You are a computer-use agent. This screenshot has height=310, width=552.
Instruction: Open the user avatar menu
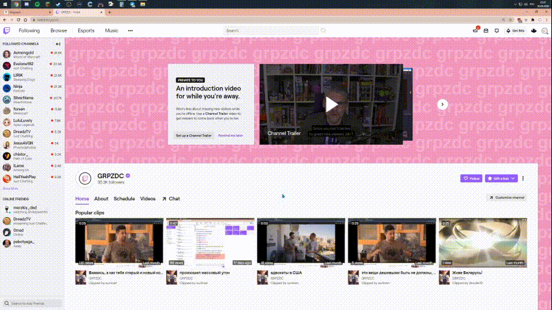click(545, 30)
